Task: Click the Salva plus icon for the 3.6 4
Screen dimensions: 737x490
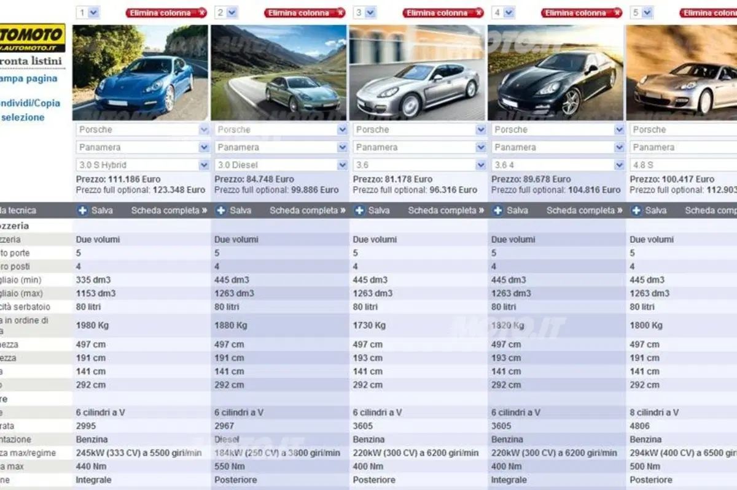Action: coord(498,210)
